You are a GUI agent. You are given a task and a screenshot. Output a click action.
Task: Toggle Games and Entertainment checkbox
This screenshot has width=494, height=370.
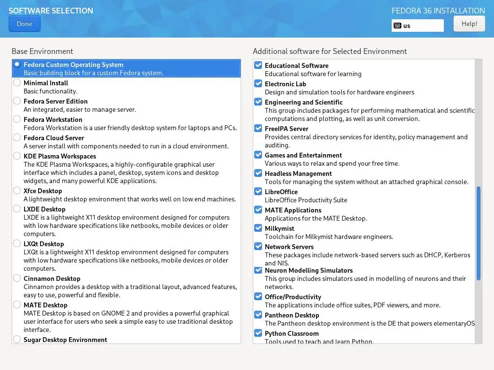[258, 155]
